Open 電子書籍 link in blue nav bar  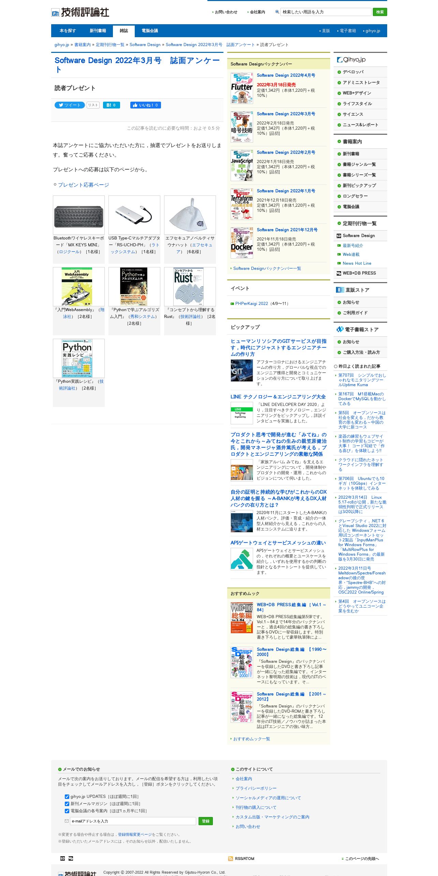[347, 31]
